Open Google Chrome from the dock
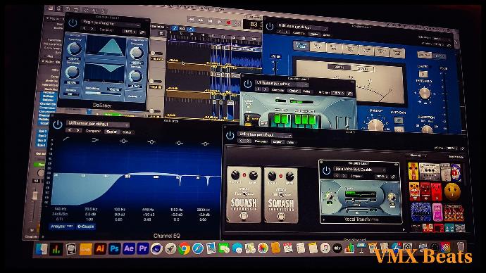Image resolution: width=486 pixels, height=273 pixels. click(184, 248)
